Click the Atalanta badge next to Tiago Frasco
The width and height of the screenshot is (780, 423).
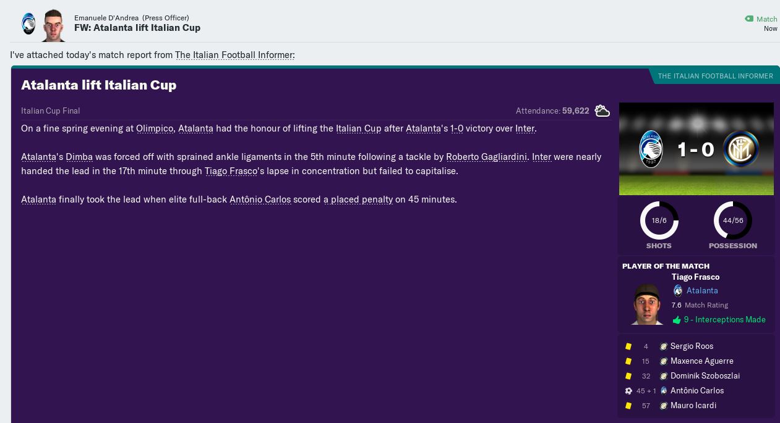click(678, 291)
